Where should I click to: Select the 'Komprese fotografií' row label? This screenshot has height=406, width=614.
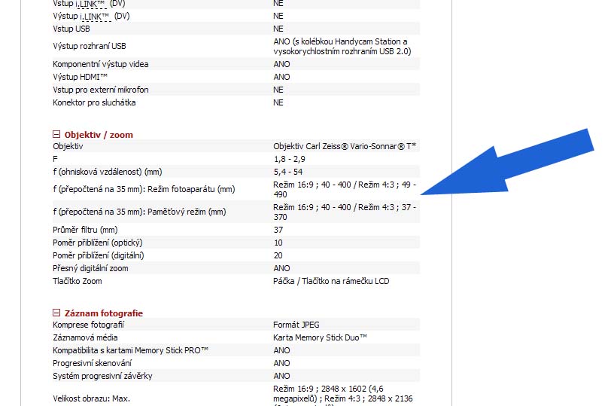click(x=88, y=325)
